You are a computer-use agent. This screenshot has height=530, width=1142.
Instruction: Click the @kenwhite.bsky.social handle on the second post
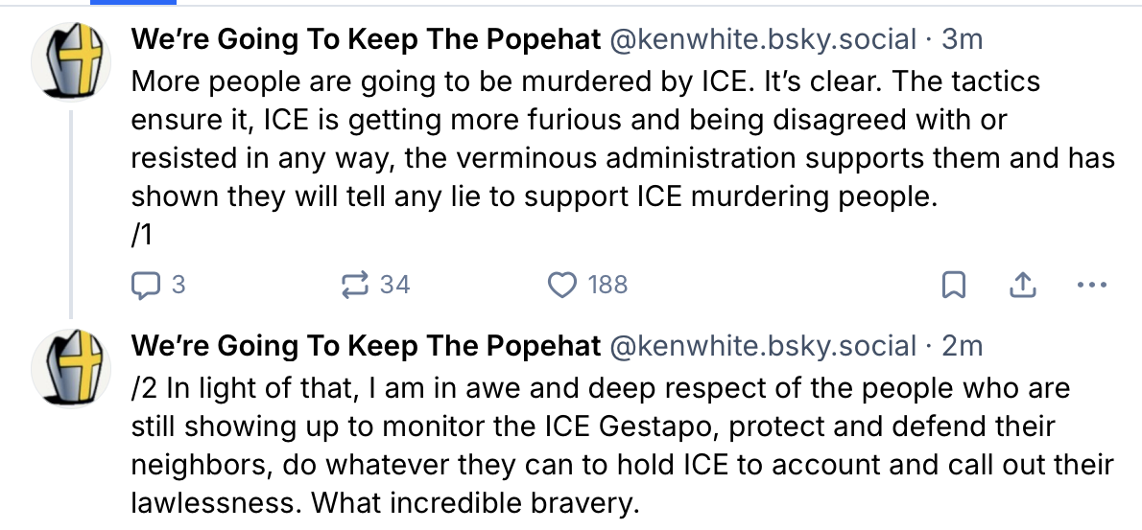pos(763,346)
